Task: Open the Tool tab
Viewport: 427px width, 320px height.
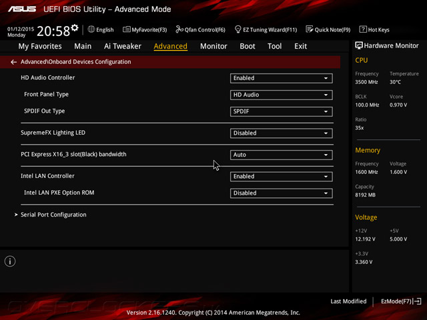Action: click(274, 46)
